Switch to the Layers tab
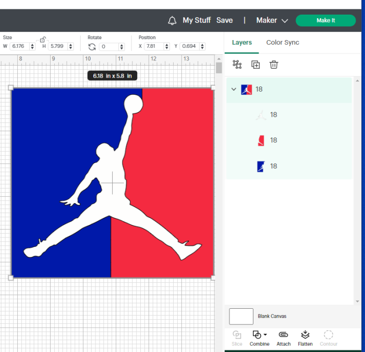This screenshot has height=352, width=365. point(241,43)
